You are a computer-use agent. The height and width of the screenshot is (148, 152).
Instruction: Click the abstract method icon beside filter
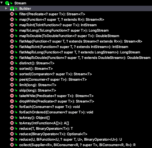12,14
